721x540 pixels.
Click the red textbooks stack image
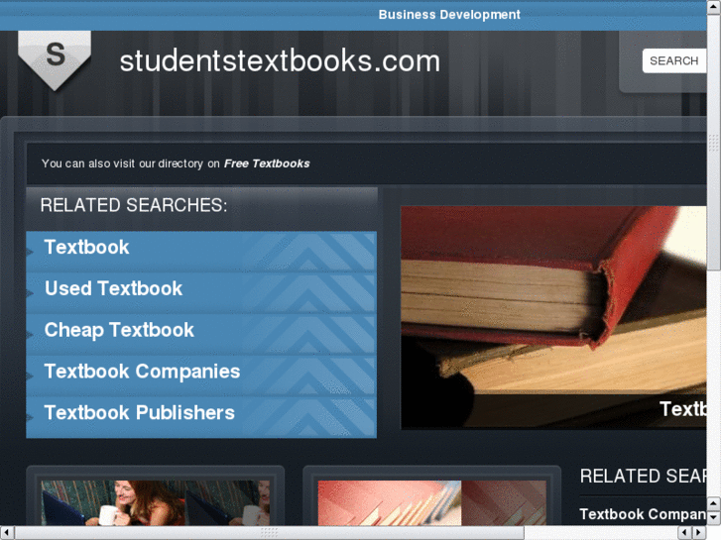coord(553,318)
